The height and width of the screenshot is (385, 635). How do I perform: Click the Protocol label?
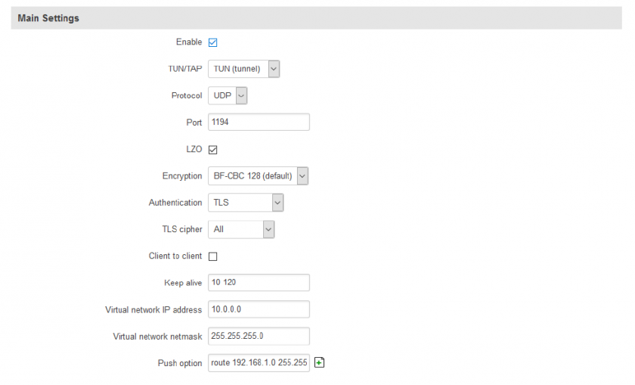[x=187, y=95]
